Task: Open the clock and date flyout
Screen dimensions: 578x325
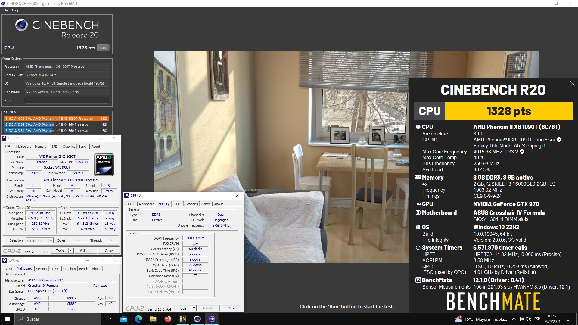Action: click(x=552, y=319)
